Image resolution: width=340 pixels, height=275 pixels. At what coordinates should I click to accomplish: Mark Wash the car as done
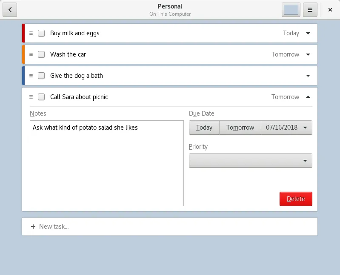point(41,54)
